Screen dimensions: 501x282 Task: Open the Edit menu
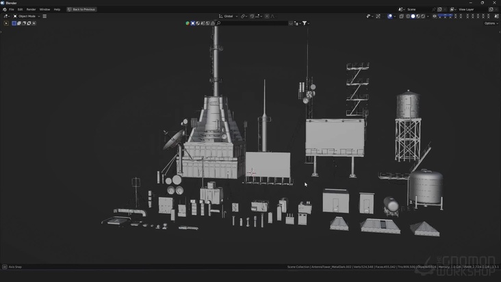20,10
